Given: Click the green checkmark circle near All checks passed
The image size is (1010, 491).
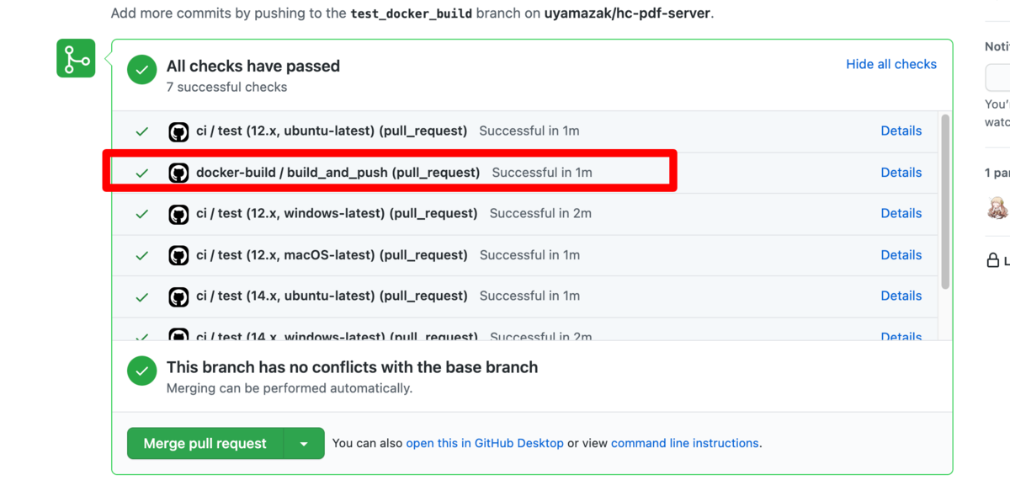Looking at the screenshot, I should click(141, 70).
